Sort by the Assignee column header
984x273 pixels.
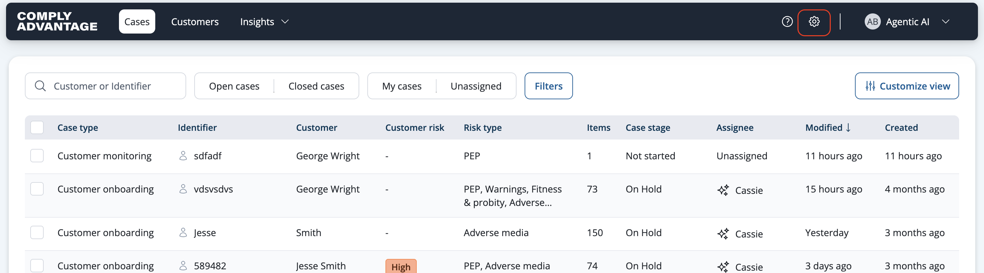click(x=735, y=128)
